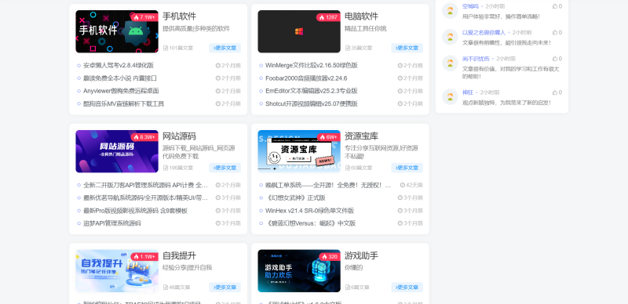
Task: Open 更多文章 in 游戏助手 card
Action: [x=407, y=288]
